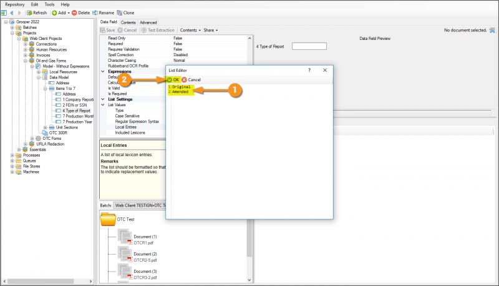Select the 2 FEIN or SSN field
This screenshot has width=499, height=286.
[x=74, y=105]
